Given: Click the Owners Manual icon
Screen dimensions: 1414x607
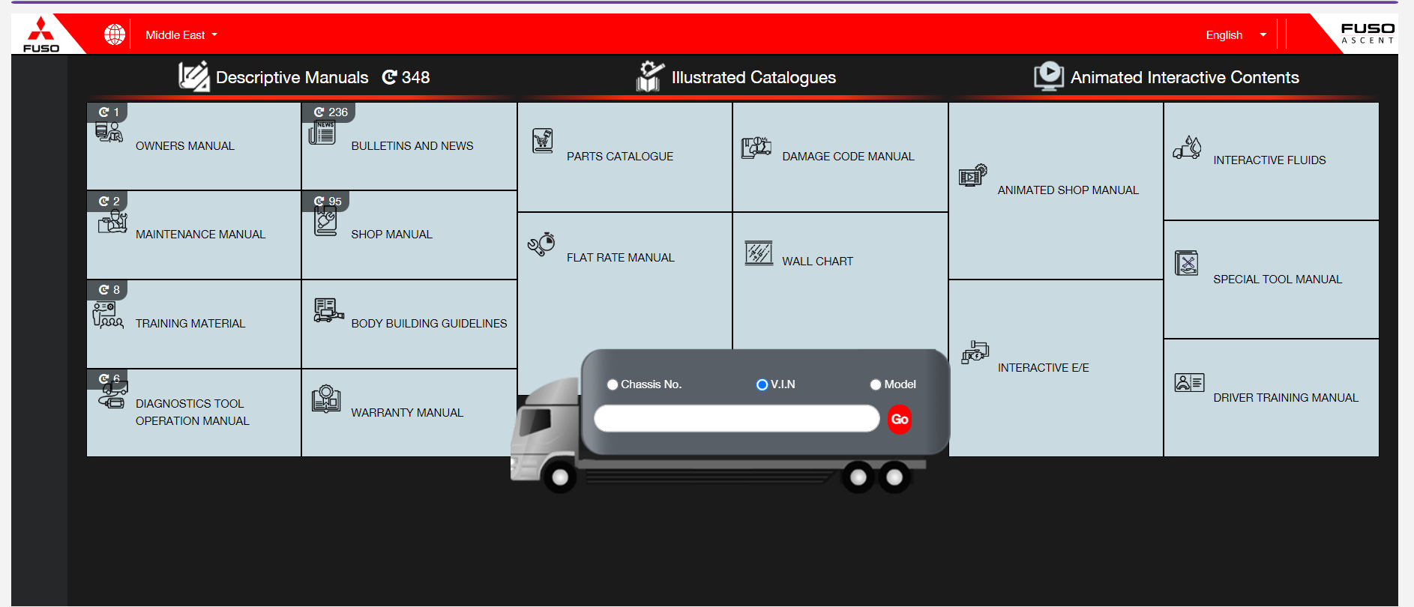Looking at the screenshot, I should (x=109, y=133).
